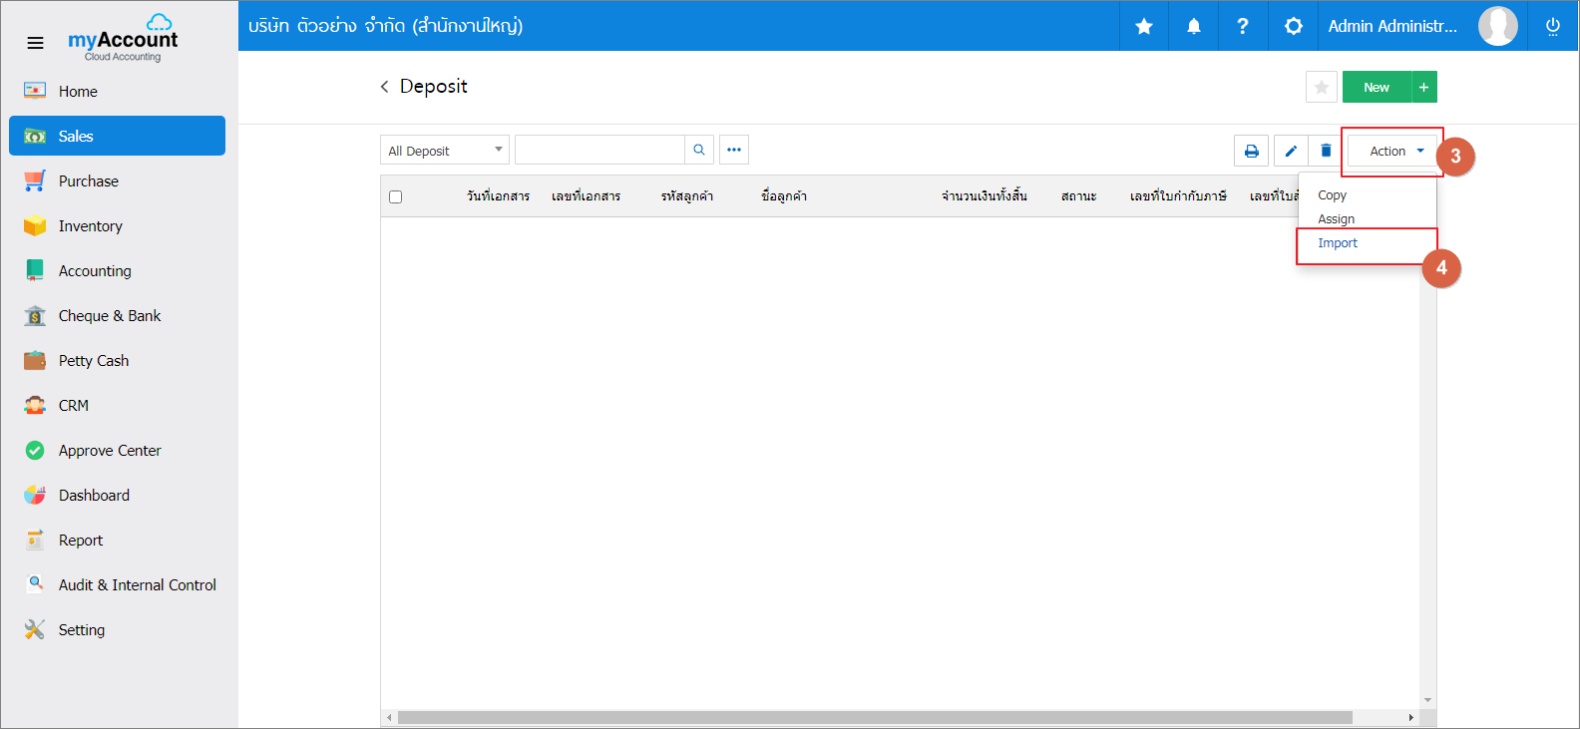Click the edit pencil icon button

pos(1291,151)
